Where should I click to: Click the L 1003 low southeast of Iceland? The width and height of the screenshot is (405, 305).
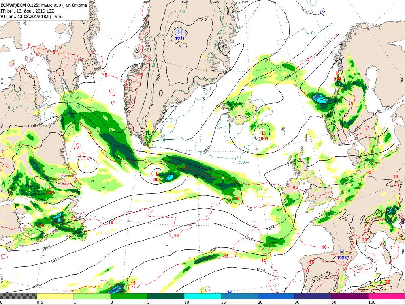263,135
